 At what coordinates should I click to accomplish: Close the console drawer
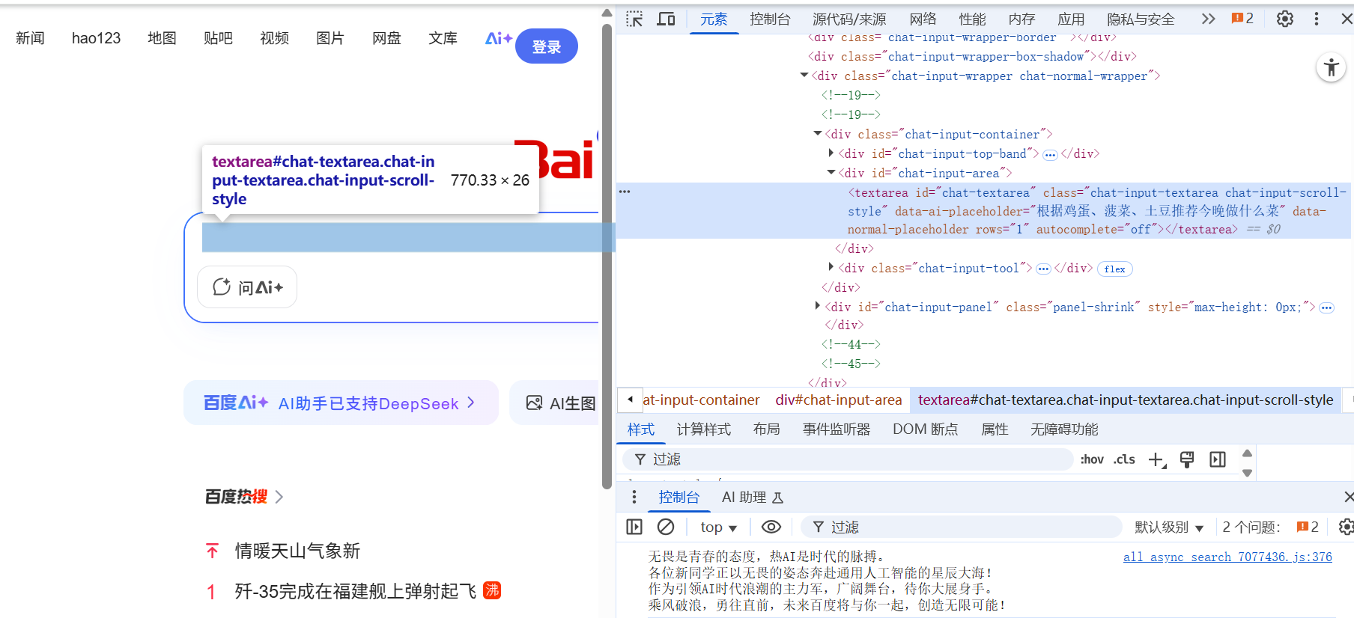1348,497
